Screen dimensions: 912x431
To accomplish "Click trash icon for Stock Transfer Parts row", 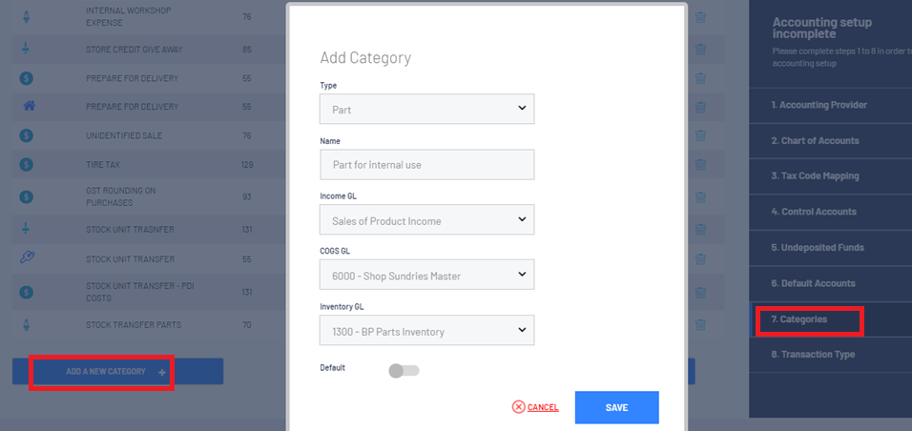I will [700, 325].
